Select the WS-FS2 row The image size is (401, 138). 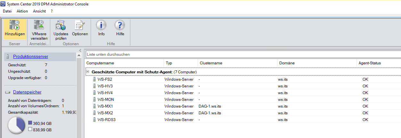(x=243, y=79)
